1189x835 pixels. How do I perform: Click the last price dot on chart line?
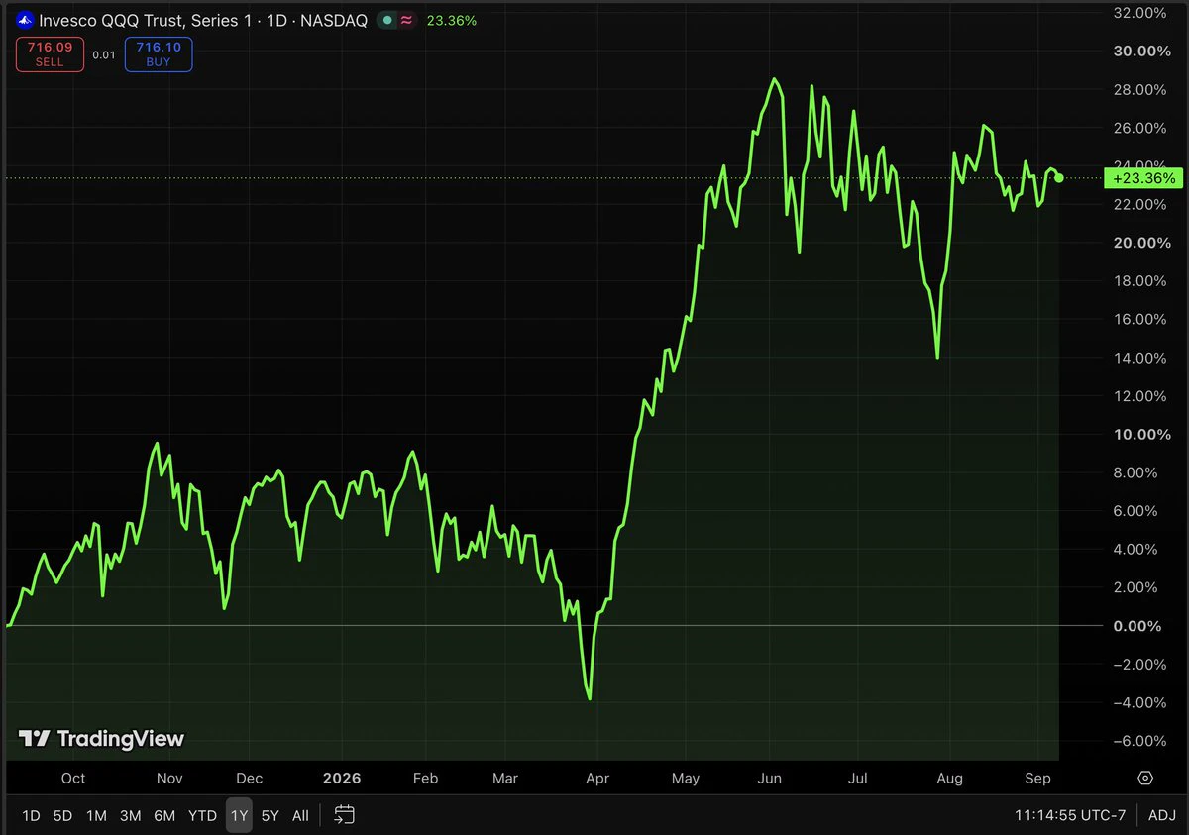(x=1059, y=178)
